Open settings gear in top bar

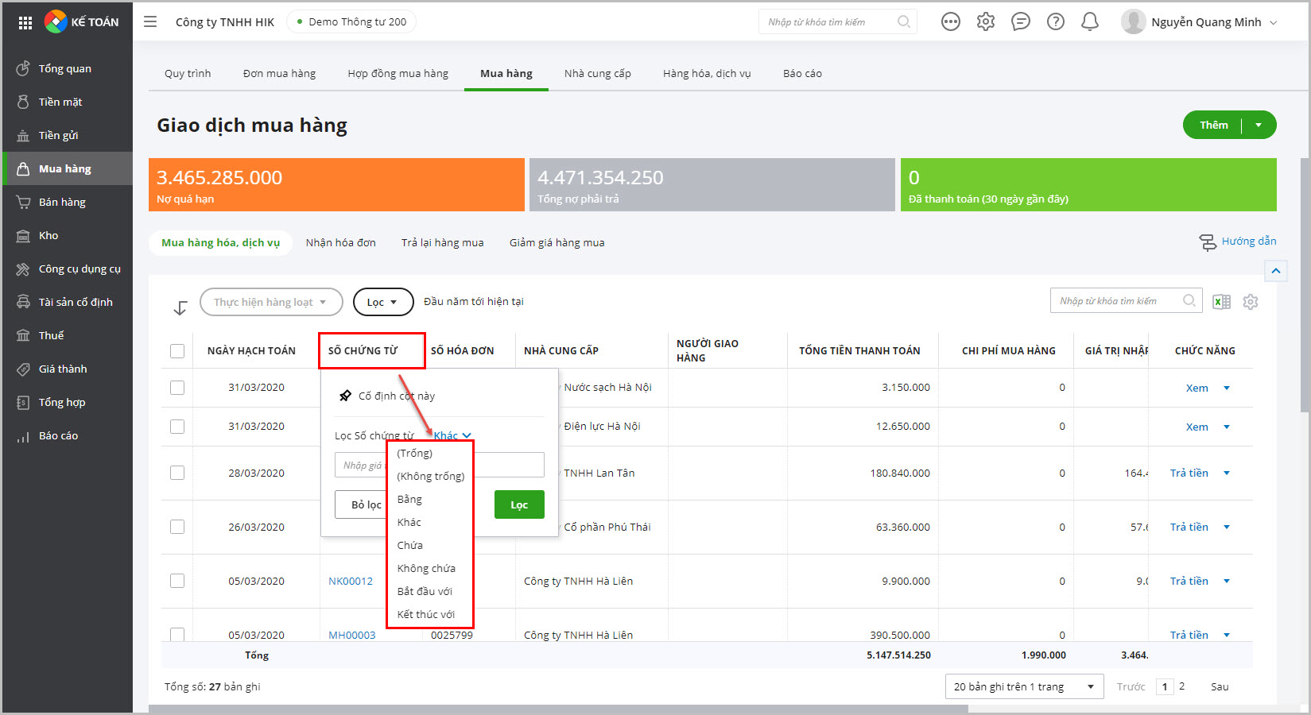(986, 22)
